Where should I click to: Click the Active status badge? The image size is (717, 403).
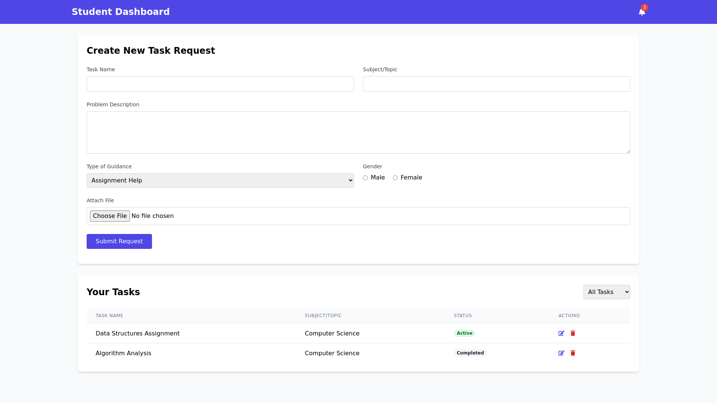465,333
